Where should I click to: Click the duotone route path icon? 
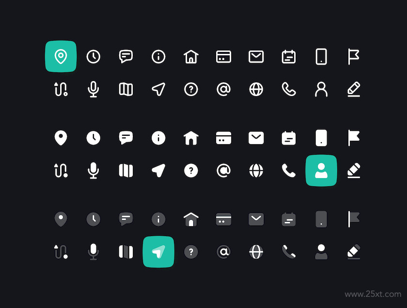61,252
